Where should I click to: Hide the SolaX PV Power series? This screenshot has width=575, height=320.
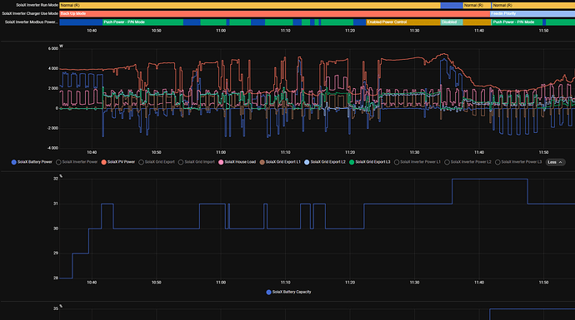(118, 162)
